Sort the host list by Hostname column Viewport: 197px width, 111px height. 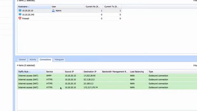[x=34, y=6]
